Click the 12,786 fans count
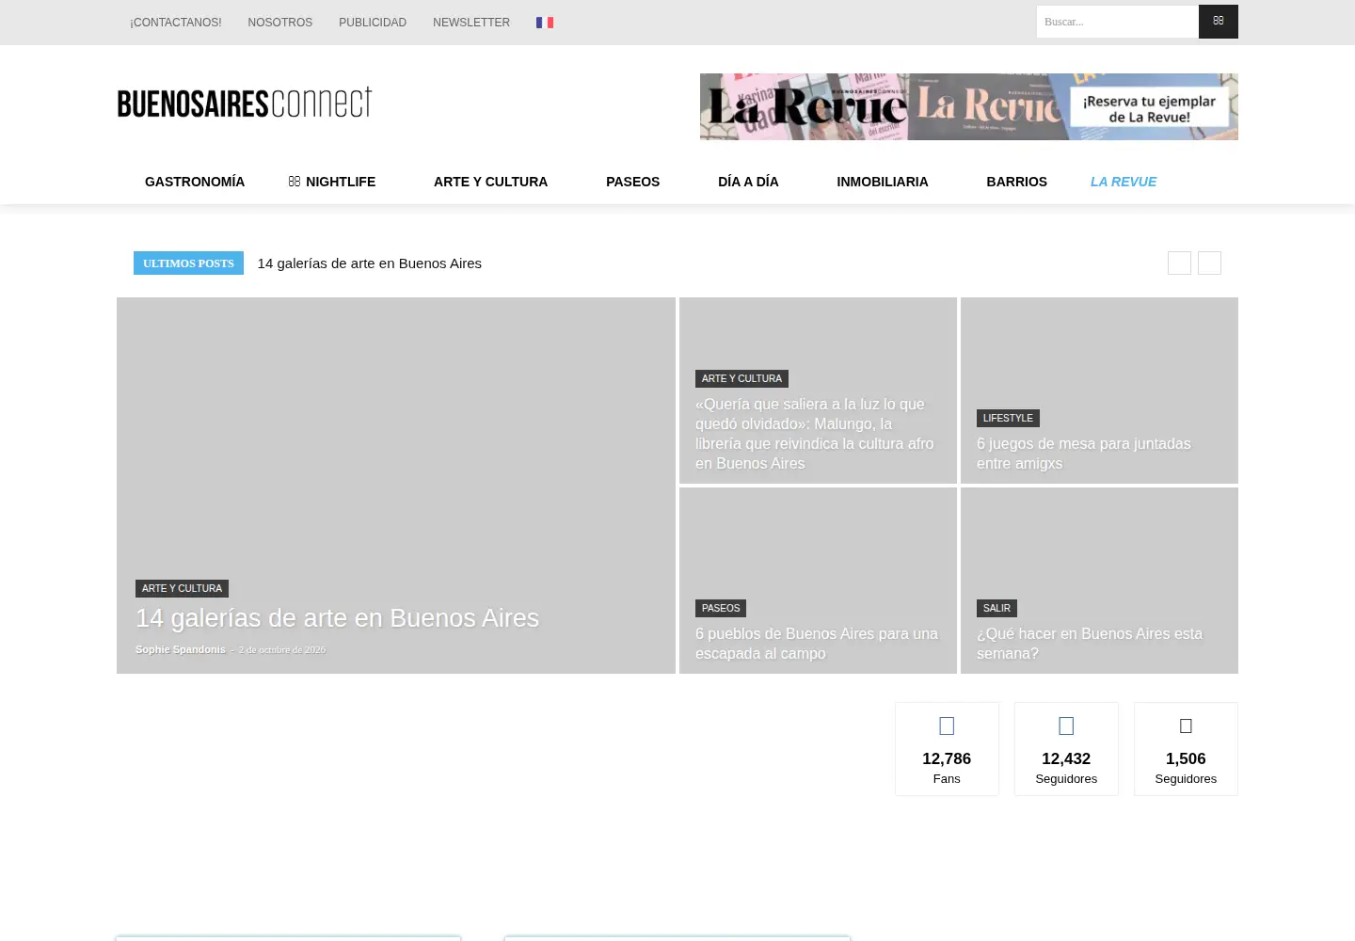1355x941 pixels. tap(947, 758)
